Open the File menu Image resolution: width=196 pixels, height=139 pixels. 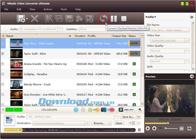point(6,9)
